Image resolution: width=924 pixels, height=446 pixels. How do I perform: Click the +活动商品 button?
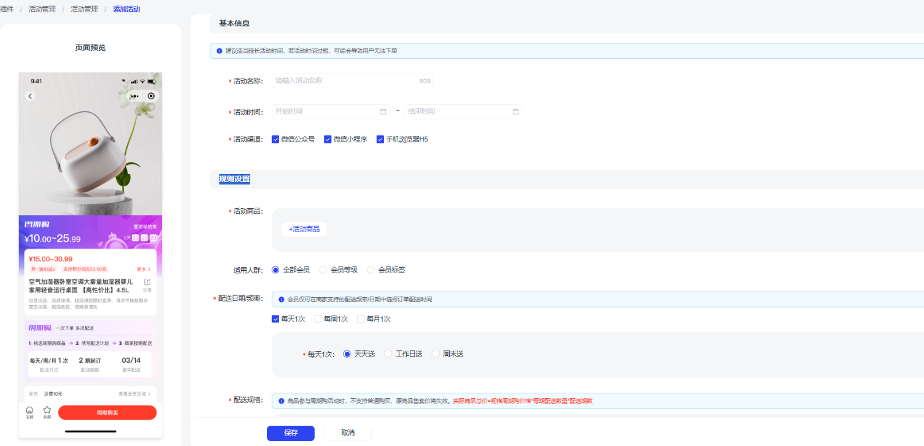click(304, 229)
